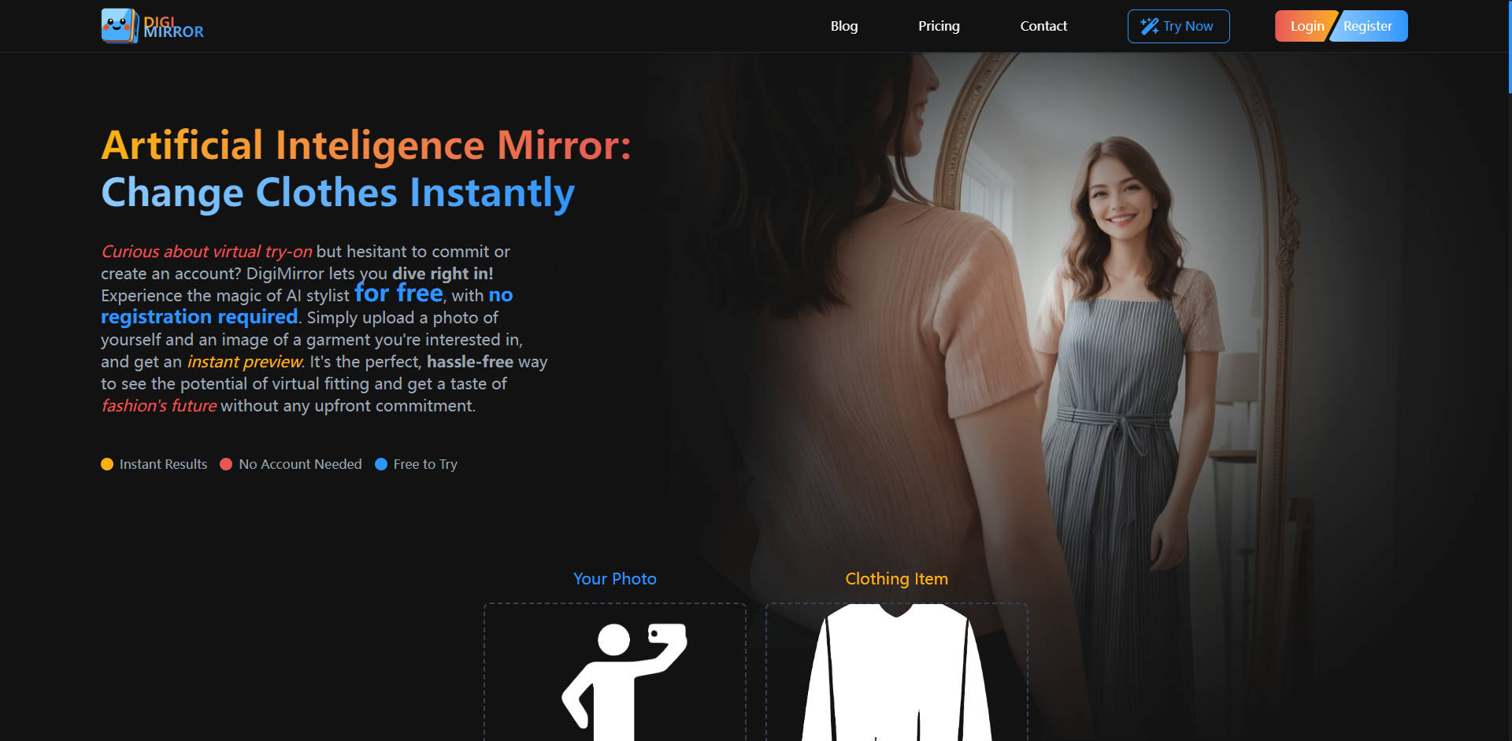
Task: Select the Free to Try badge
Action: click(416, 464)
